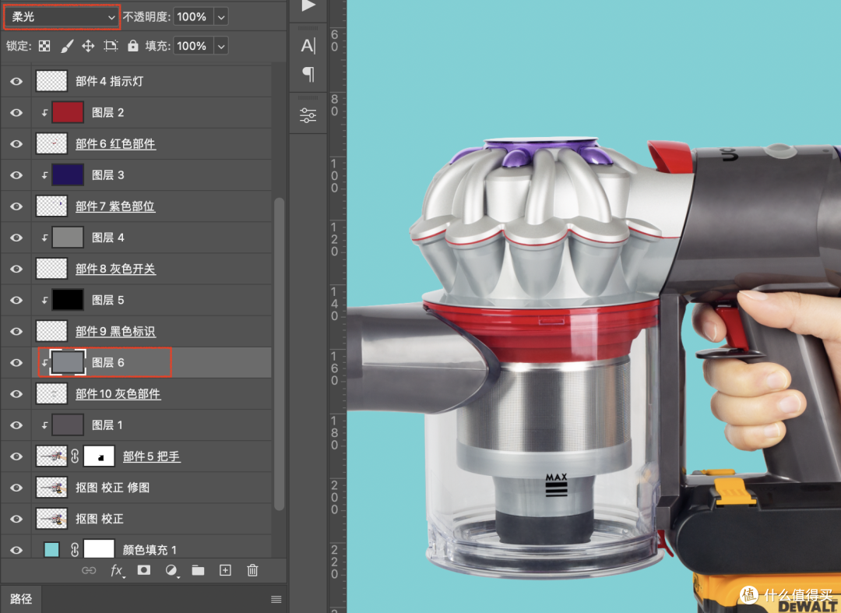Add a layer mask with the mask icon

tap(144, 570)
